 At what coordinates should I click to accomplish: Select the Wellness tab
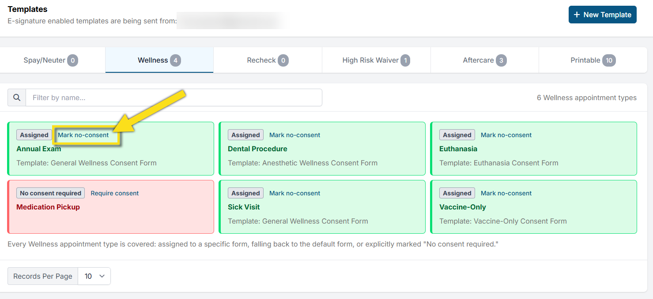point(159,60)
